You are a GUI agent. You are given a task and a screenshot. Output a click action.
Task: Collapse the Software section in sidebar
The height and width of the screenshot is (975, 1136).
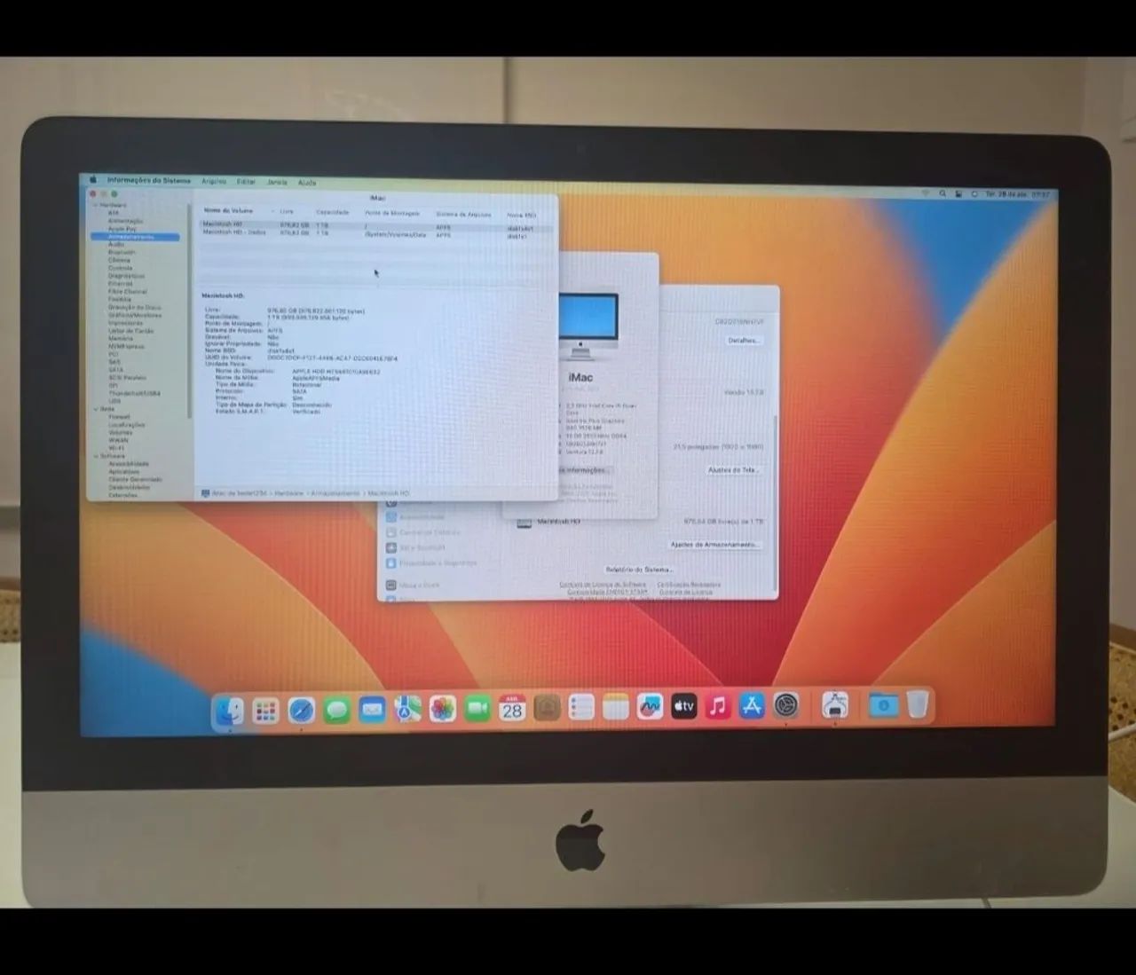point(96,456)
